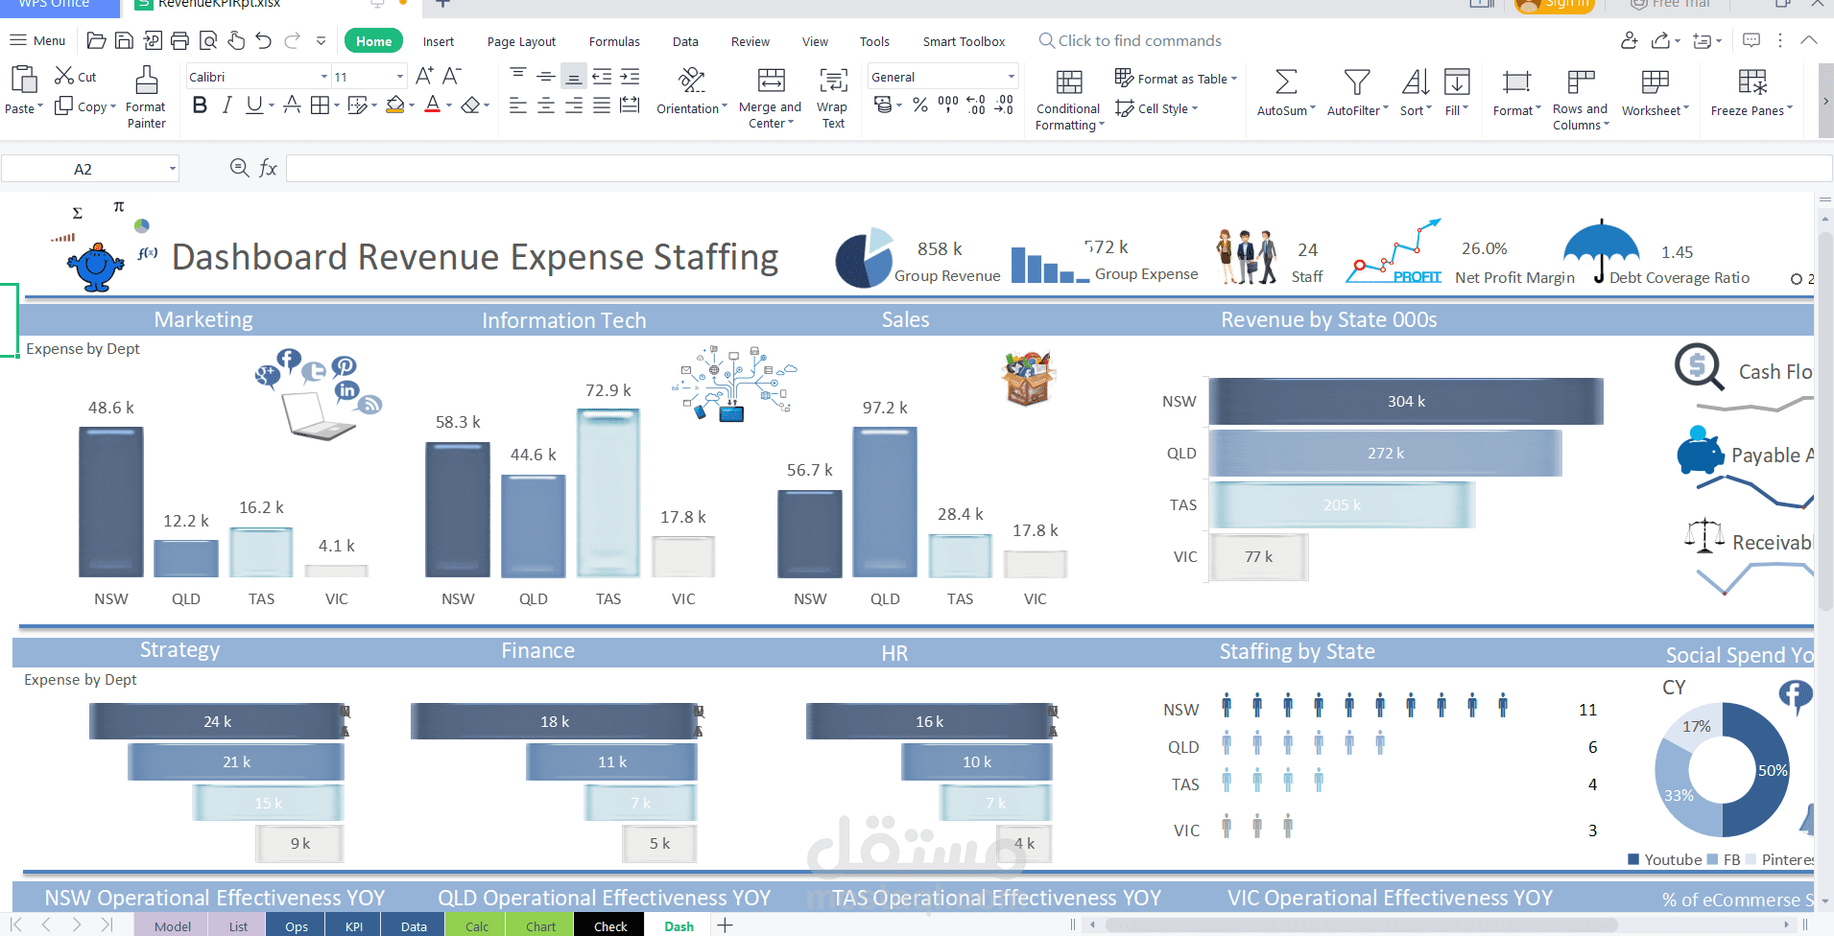This screenshot has height=936, width=1834.
Task: Open the Formulas ribbon tab
Action: click(614, 41)
